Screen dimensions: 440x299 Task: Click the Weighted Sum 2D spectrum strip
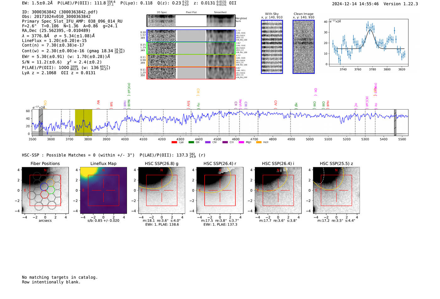click(191, 21)
